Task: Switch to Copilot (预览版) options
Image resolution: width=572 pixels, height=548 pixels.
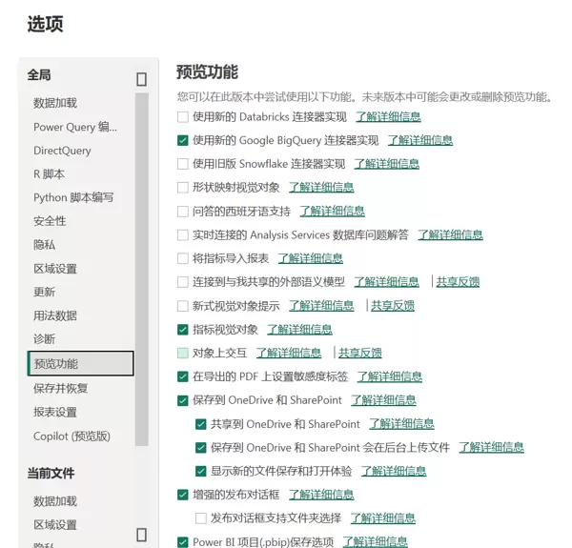Action: tap(71, 436)
